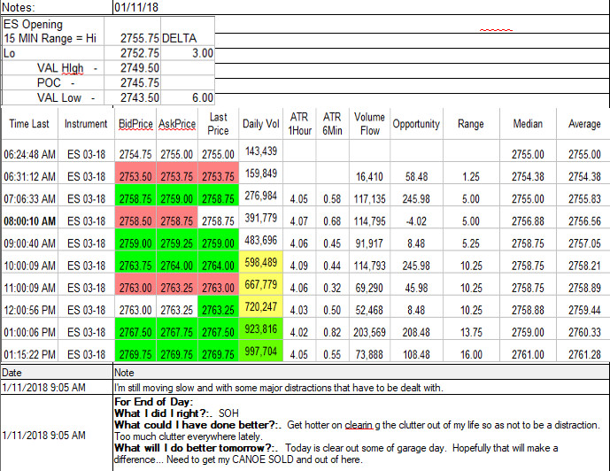Viewport: 610px width, 471px height.
Task: Click the Average column header
Action: click(584, 124)
